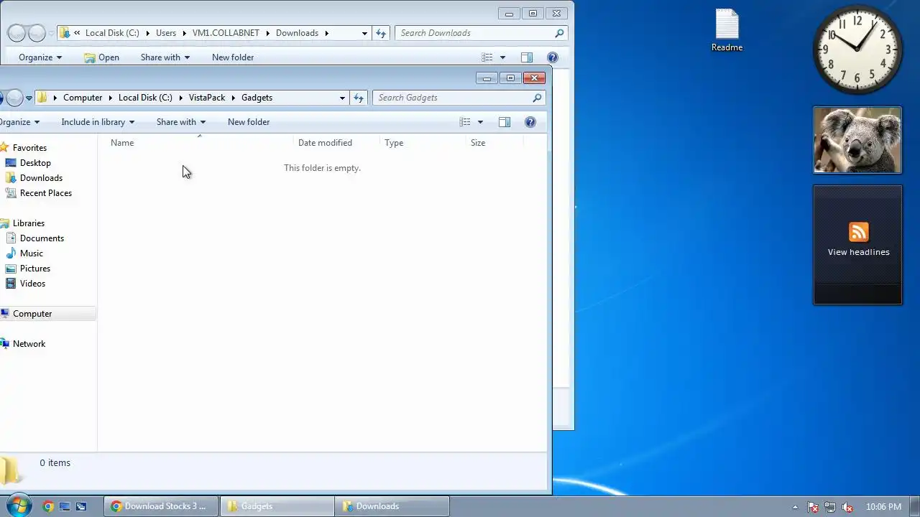Click the Show desktop quick-launch icon
This screenshot has height=517, width=920.
65,506
